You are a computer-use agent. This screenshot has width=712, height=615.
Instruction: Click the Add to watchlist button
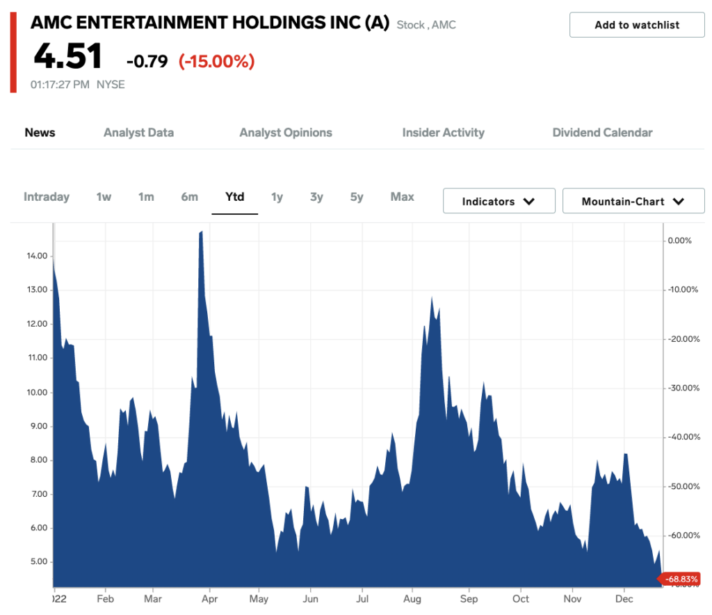(x=637, y=25)
